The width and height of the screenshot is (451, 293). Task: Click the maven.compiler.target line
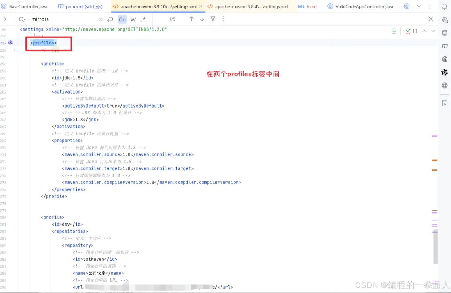click(128, 168)
